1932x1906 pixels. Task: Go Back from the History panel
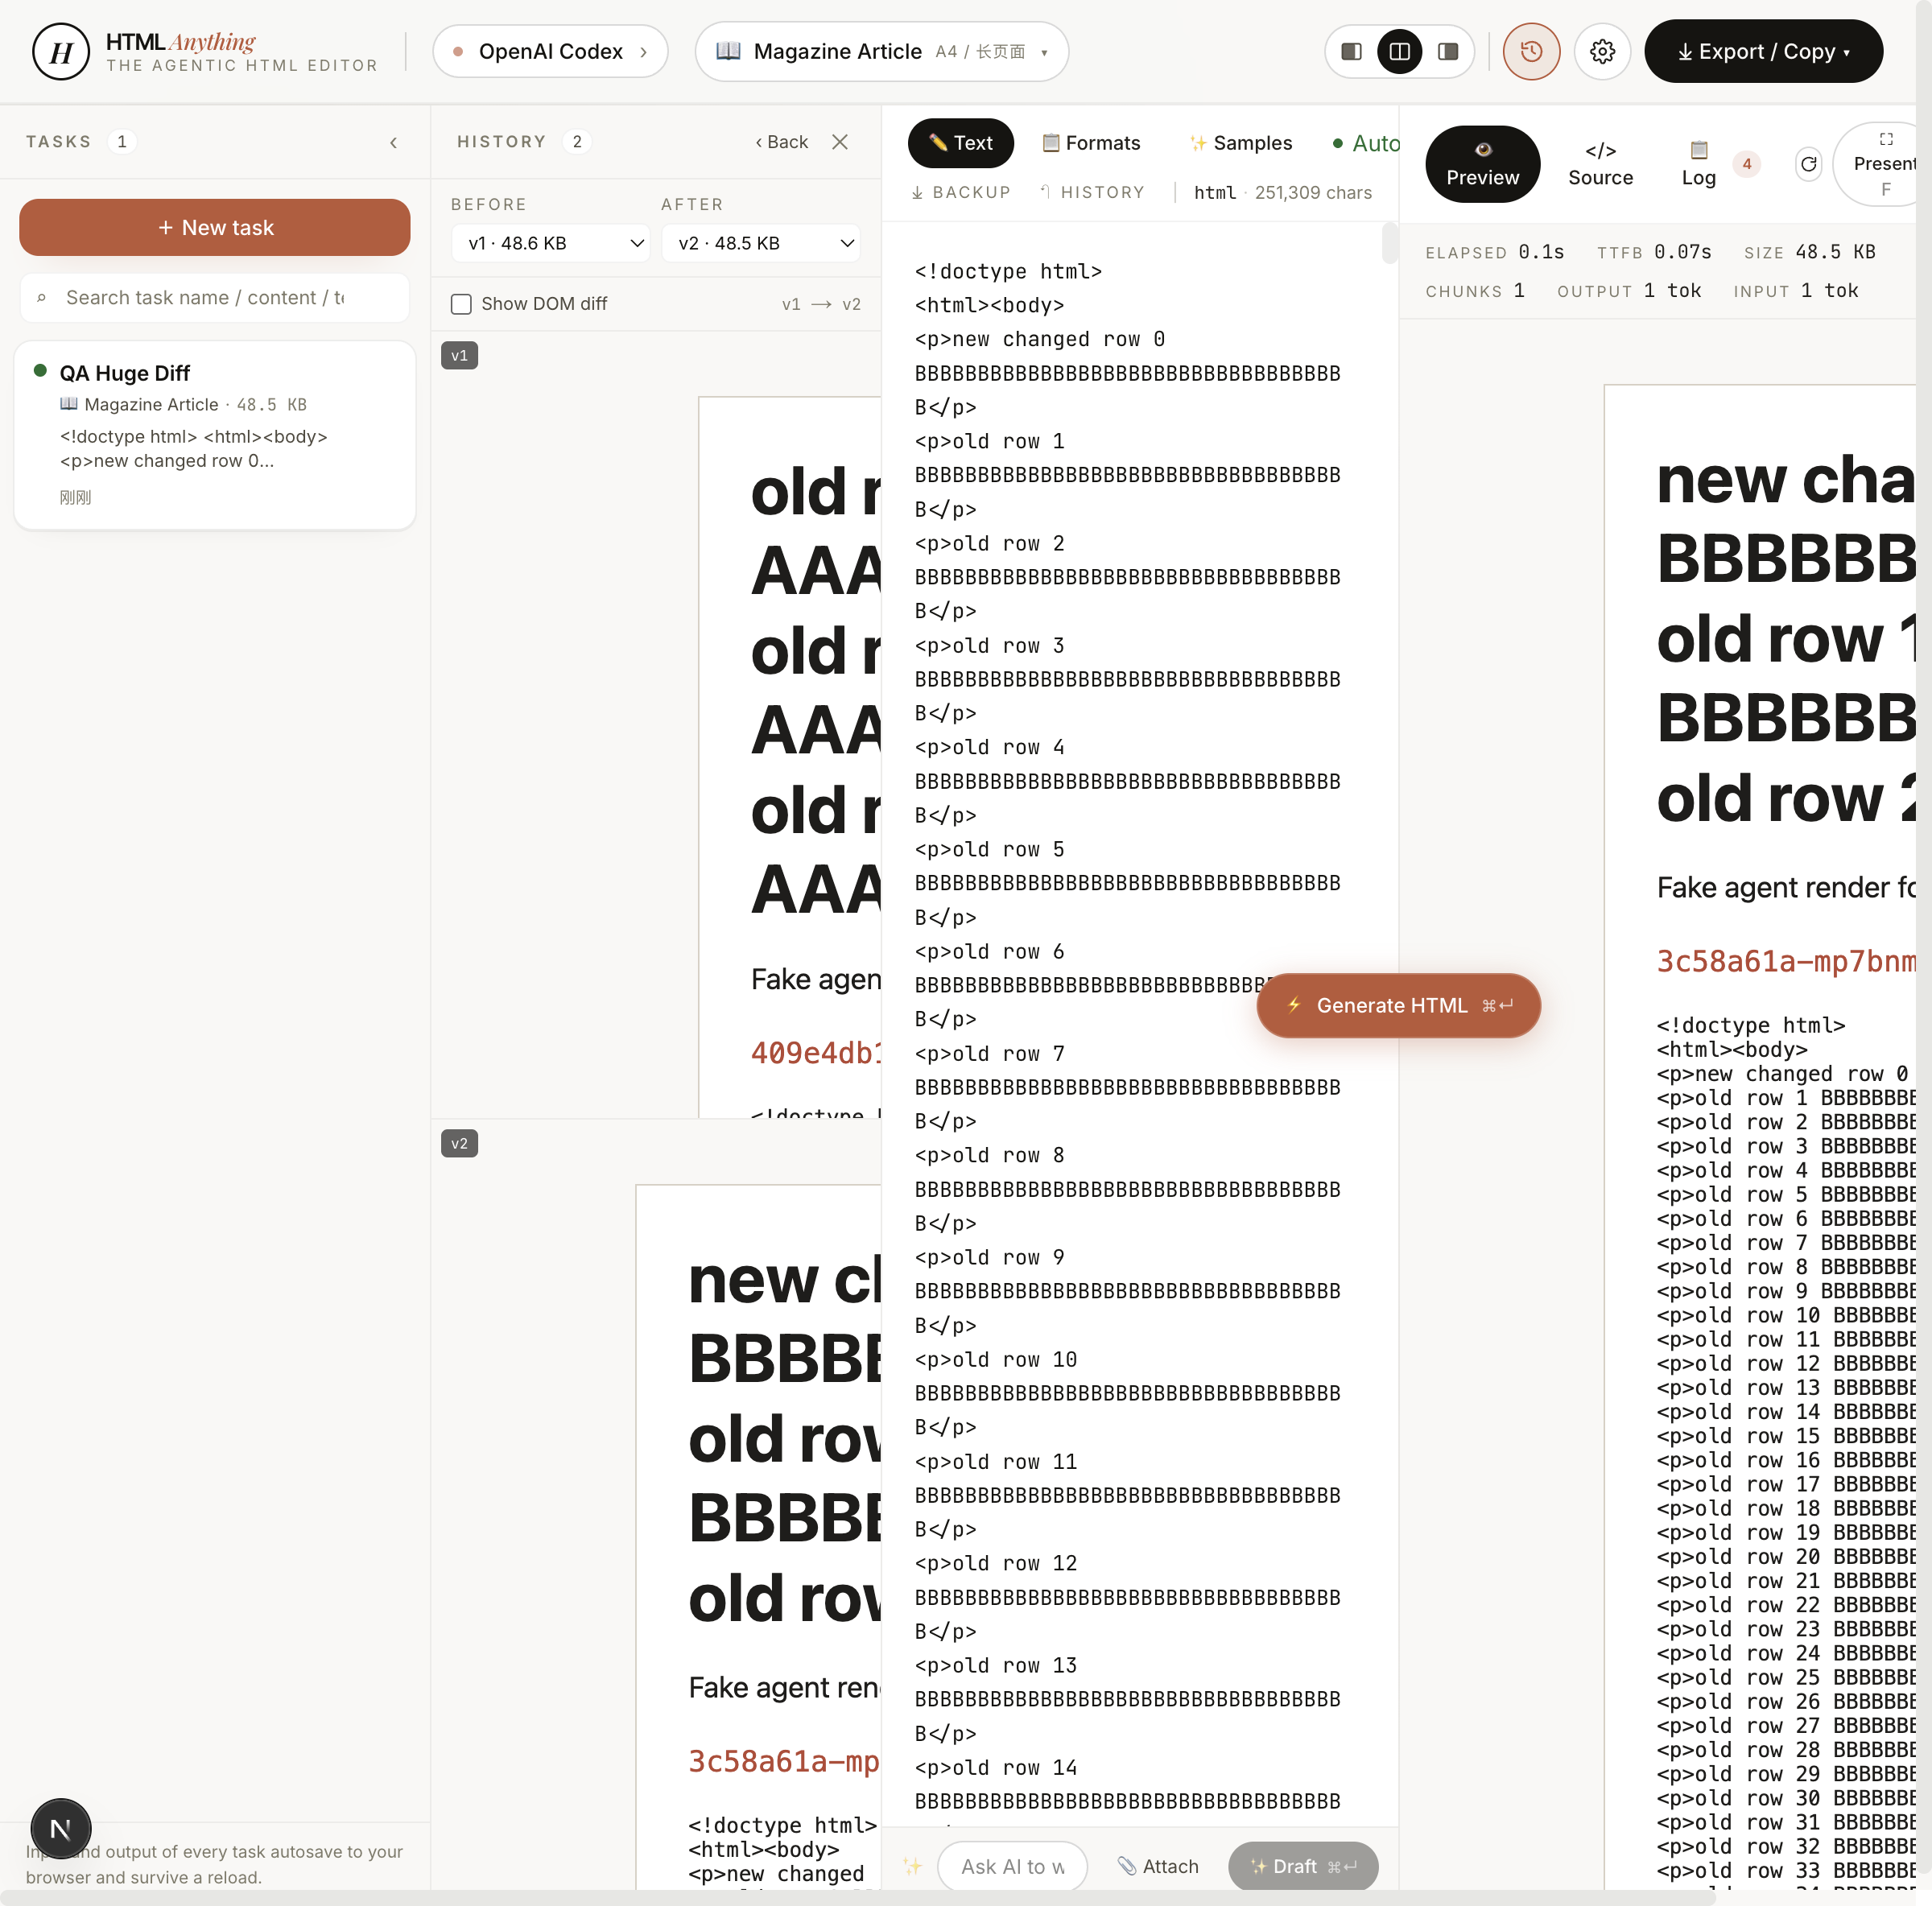781,142
